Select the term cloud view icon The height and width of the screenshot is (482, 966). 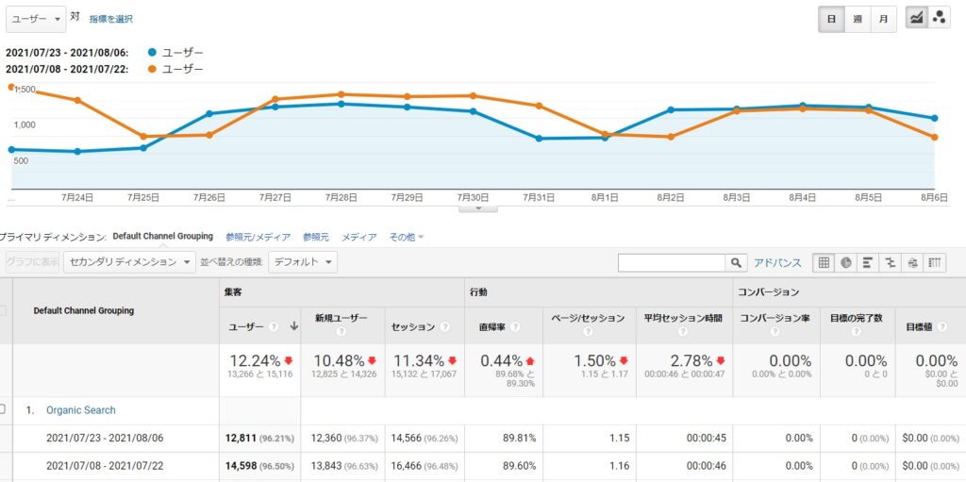(912, 262)
